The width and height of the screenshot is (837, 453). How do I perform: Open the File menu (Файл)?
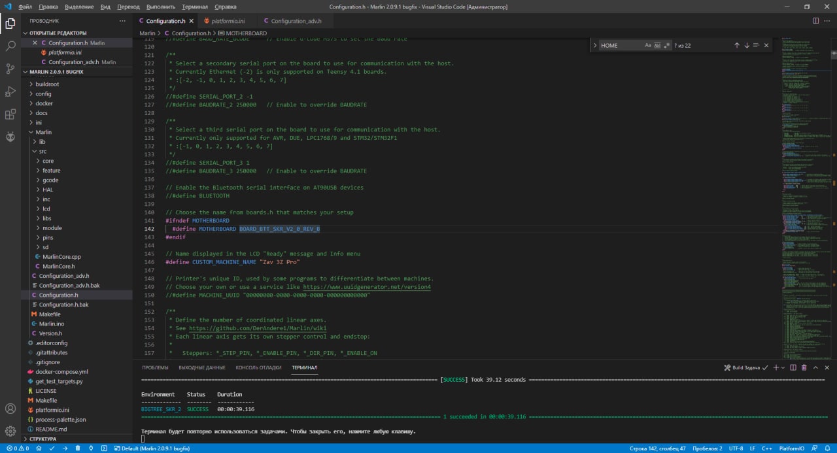pos(26,7)
